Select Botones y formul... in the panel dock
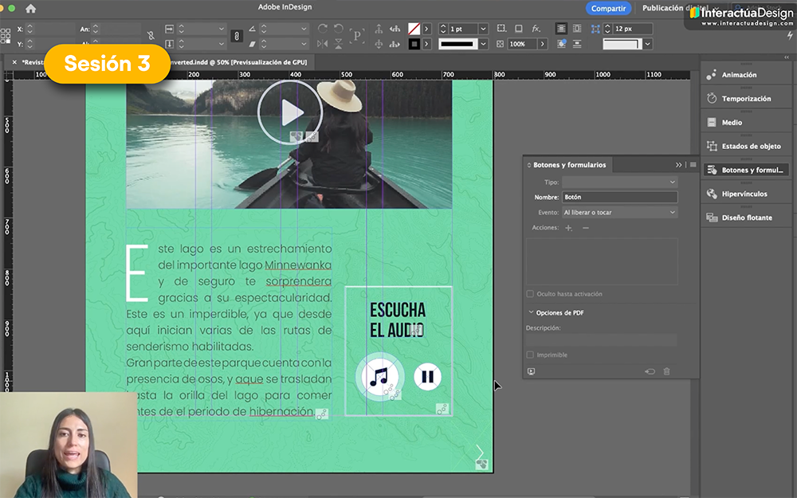This screenshot has width=797, height=498. pos(746,170)
